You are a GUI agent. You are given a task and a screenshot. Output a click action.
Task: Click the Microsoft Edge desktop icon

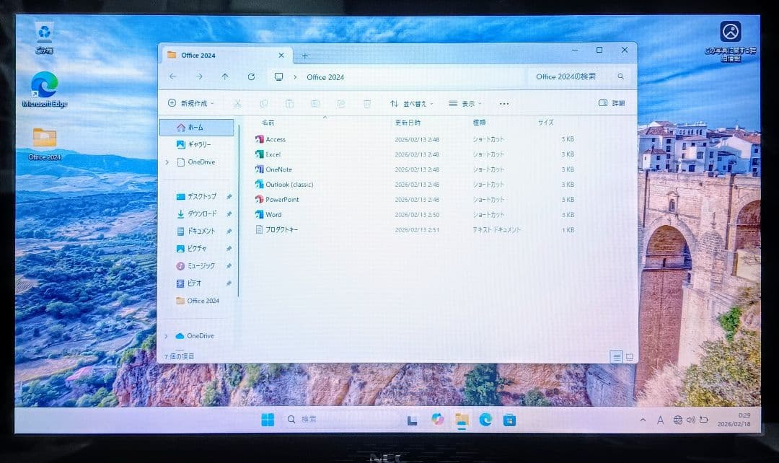pos(44,89)
